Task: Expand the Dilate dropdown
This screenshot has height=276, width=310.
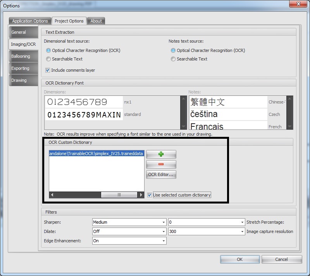Action: [x=129, y=231]
